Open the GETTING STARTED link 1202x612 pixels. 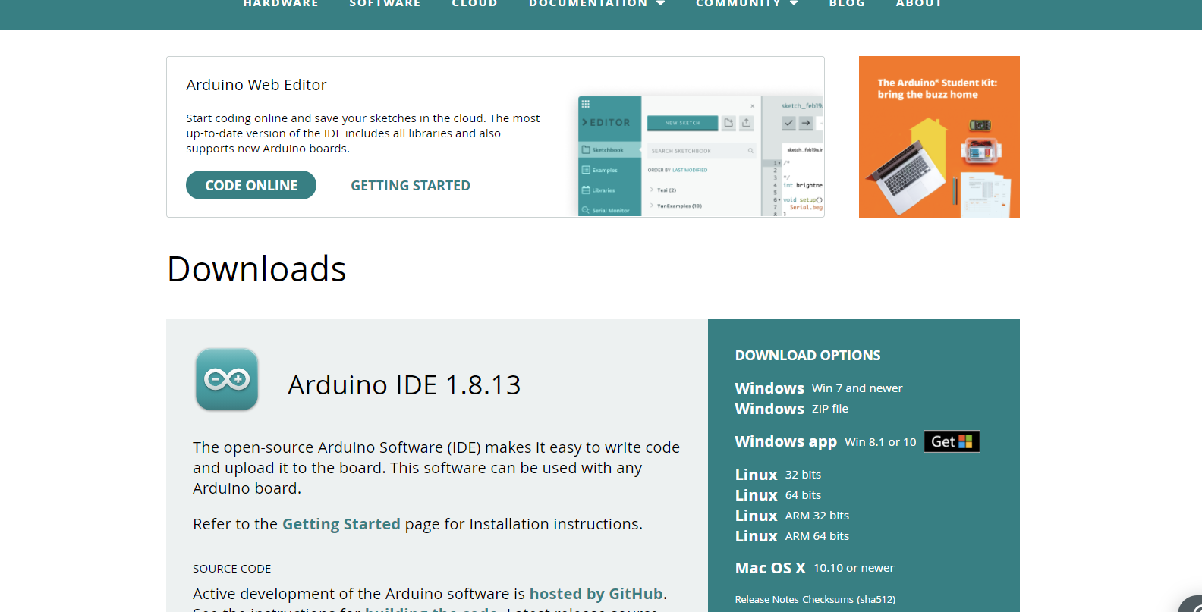click(411, 185)
